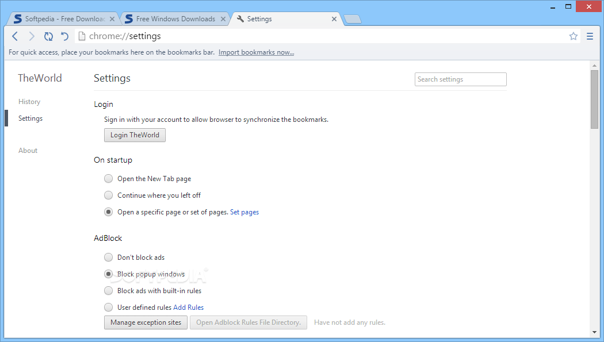Close the Free Windows Downloads tab

223,19
